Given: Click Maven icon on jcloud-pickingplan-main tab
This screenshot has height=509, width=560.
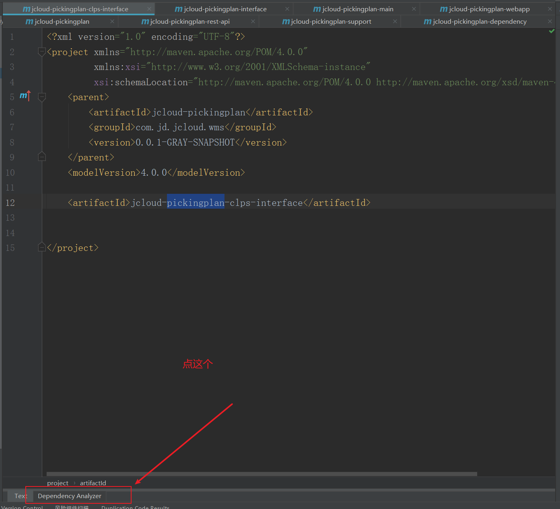Looking at the screenshot, I should (x=317, y=9).
